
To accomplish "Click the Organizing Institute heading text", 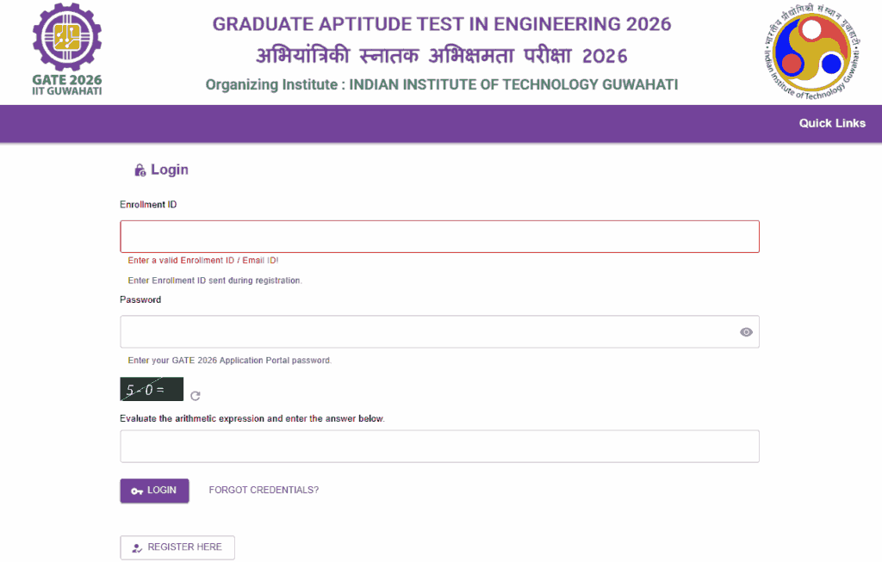I will [x=442, y=85].
